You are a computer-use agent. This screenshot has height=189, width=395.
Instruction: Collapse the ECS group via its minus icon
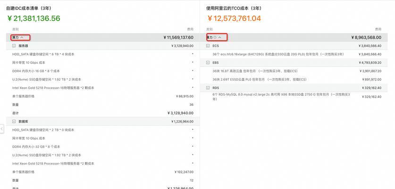pyautogui.click(x=208, y=46)
